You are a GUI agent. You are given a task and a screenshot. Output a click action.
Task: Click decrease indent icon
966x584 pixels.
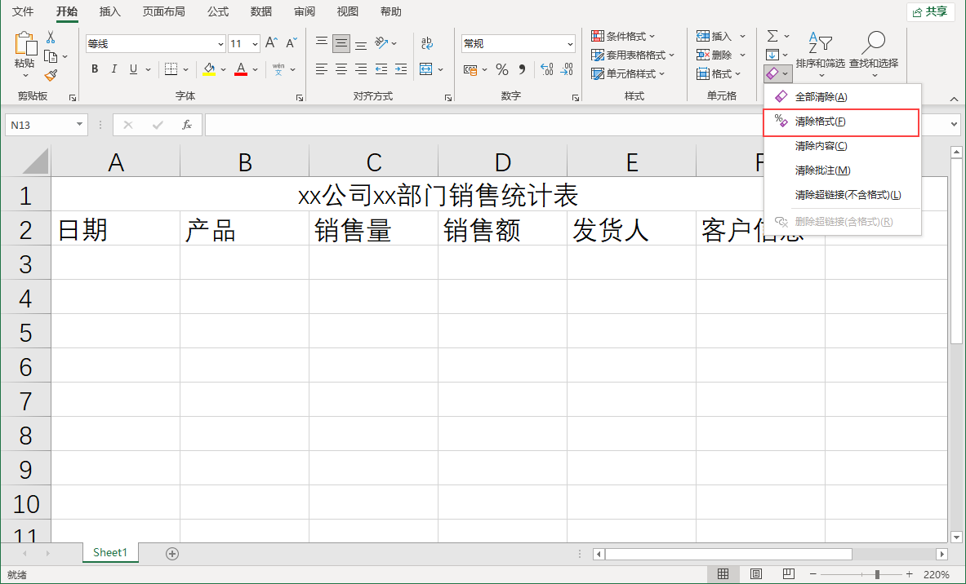tap(381, 69)
